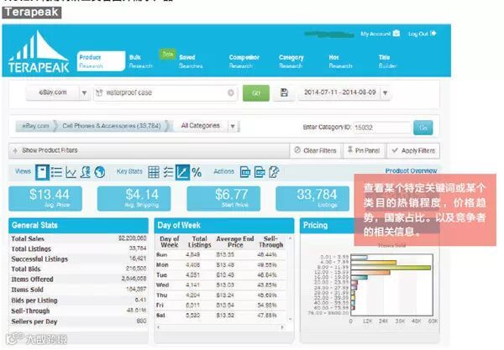Click the green Go search button
The width and height of the screenshot is (504, 350).
pos(256,93)
